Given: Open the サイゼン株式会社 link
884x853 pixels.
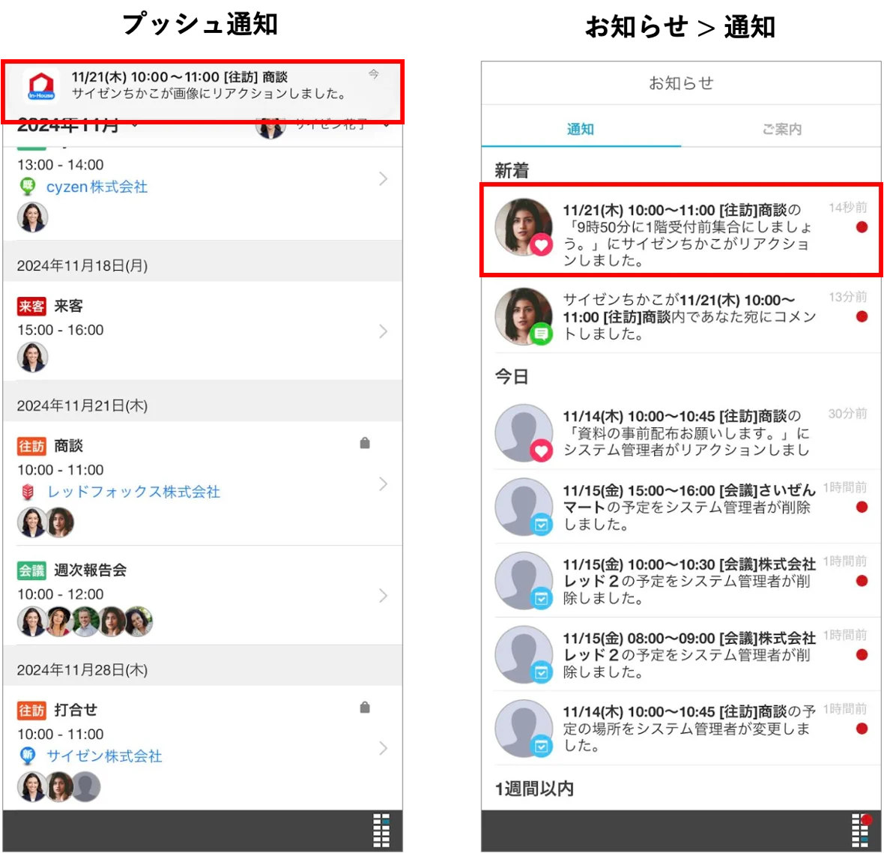Looking at the screenshot, I should pyautogui.click(x=104, y=756).
